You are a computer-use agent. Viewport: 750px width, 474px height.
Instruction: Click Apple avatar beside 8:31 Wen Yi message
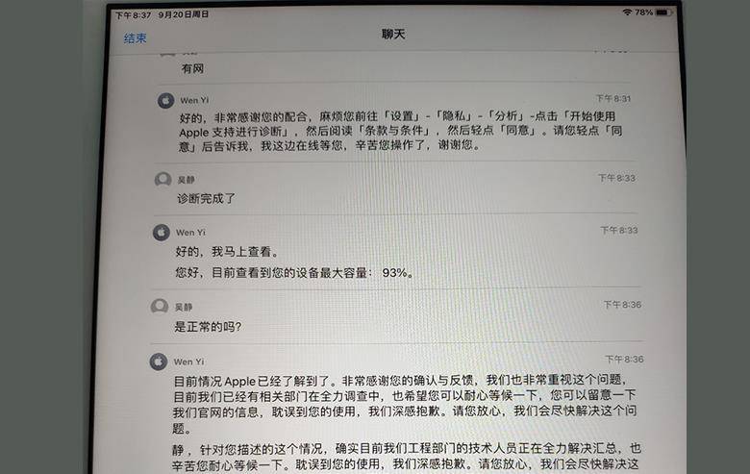click(166, 100)
